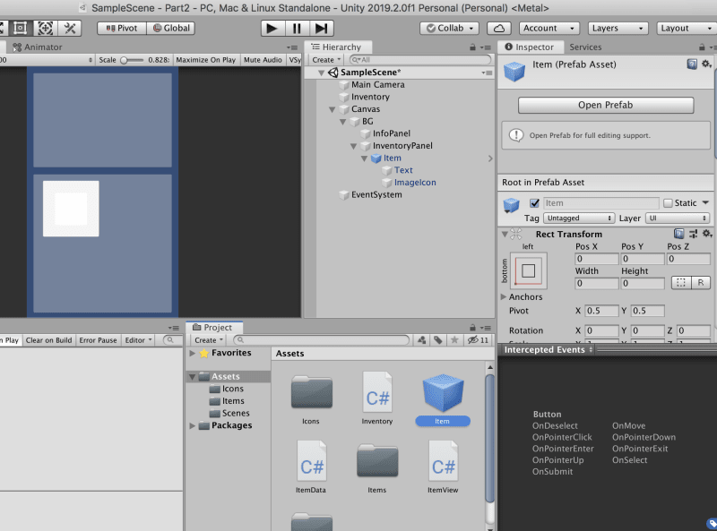Open the prefab help reference icon
This screenshot has width=717, height=531.
(692, 64)
